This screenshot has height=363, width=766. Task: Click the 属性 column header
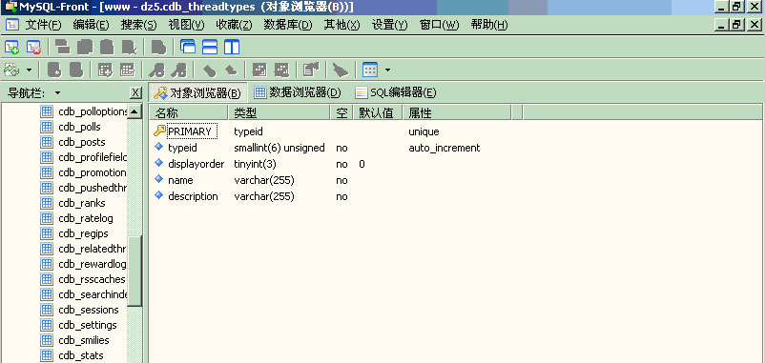(457, 113)
